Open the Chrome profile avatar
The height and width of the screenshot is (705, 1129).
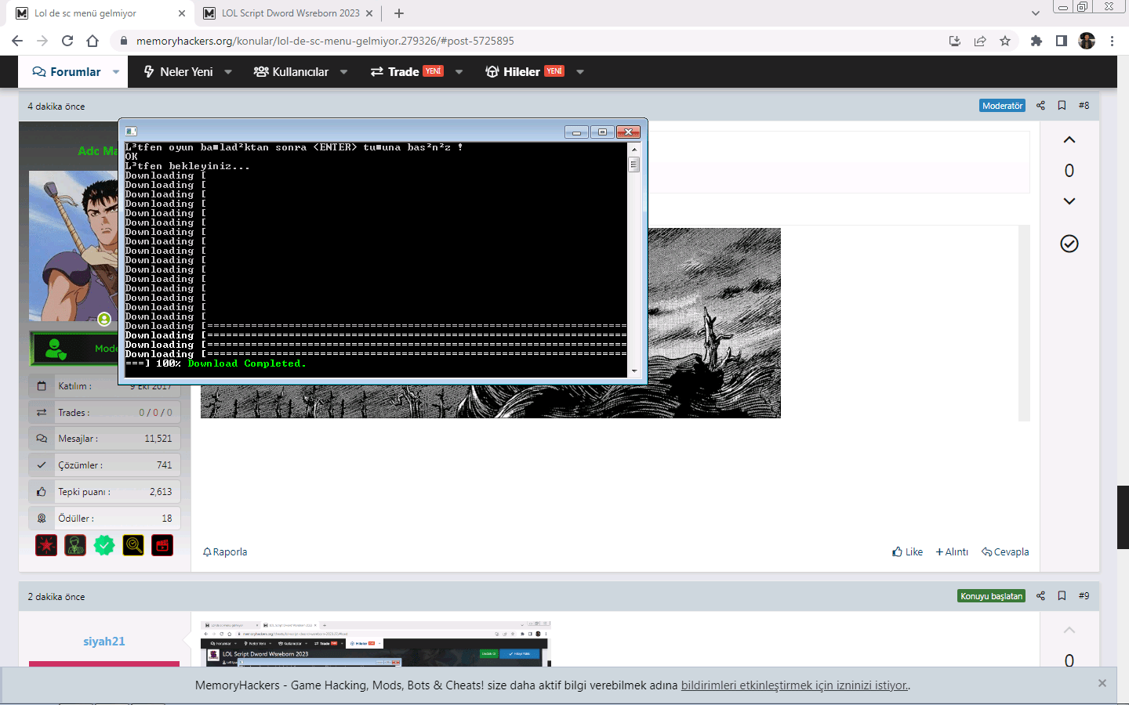point(1087,41)
